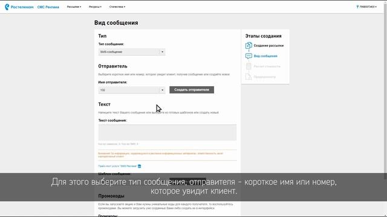Click the greyed cost calculation step icon
This screenshot has height=217, width=387.
coord(249,66)
